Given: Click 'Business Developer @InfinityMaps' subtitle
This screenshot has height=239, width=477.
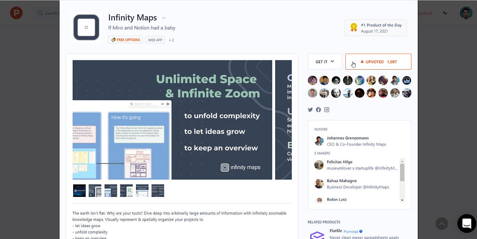Looking at the screenshot, I should pyautogui.click(x=358, y=187).
